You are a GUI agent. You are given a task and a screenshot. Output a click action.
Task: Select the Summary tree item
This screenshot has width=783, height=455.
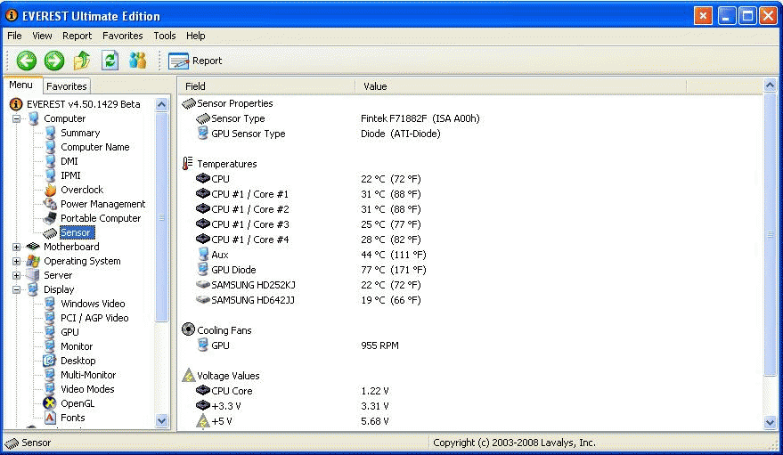[80, 133]
